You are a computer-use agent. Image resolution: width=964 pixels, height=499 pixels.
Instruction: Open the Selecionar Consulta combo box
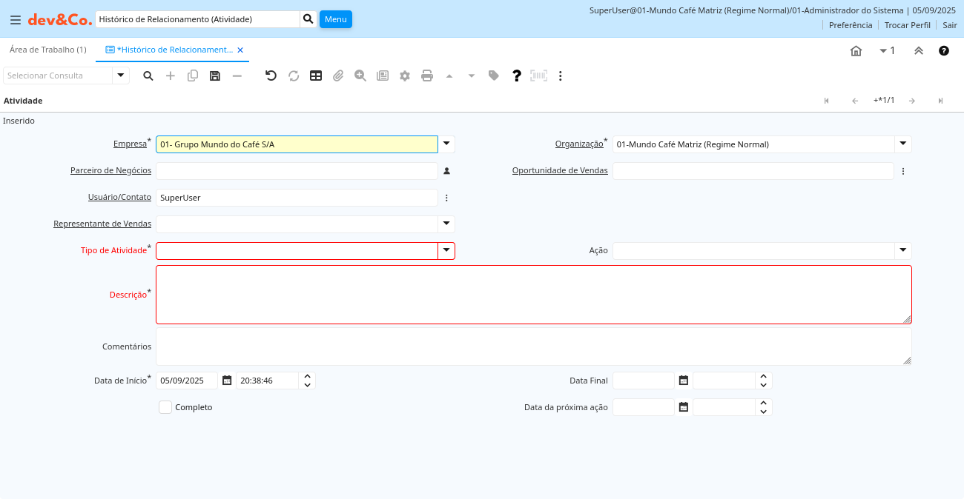point(121,76)
